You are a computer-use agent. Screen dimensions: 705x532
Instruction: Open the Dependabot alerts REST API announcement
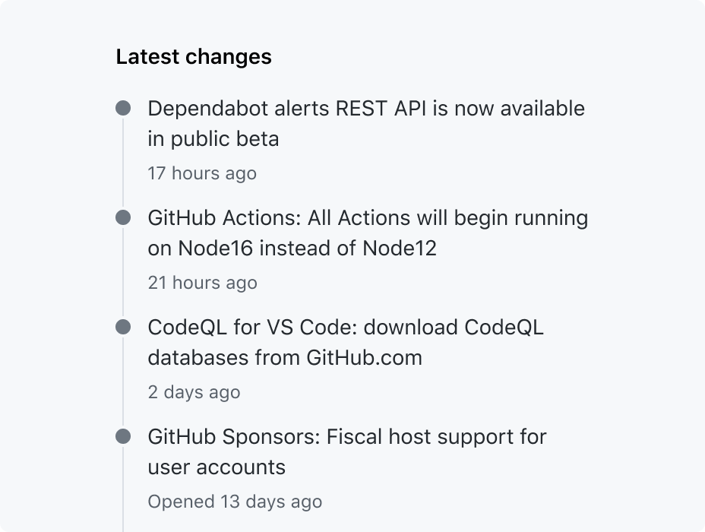[x=366, y=123]
